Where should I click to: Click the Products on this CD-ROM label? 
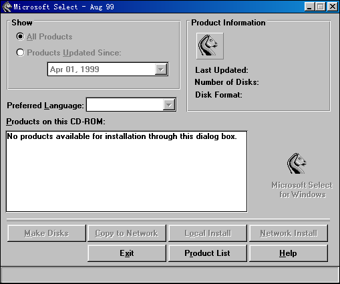point(55,122)
